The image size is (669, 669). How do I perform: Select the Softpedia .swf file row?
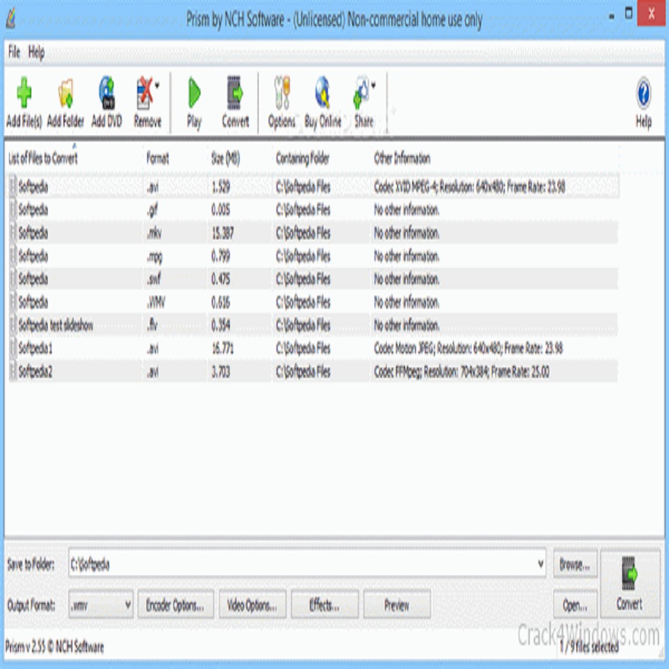coord(313,279)
